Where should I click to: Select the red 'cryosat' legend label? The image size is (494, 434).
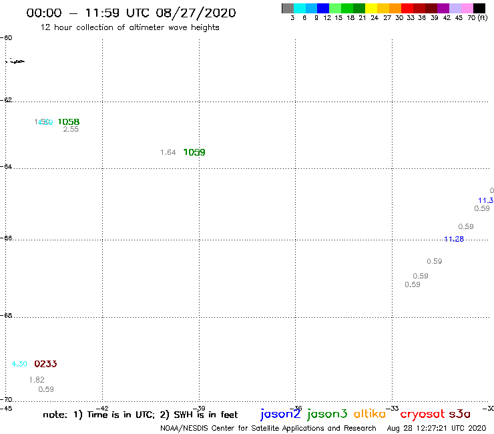click(x=423, y=414)
